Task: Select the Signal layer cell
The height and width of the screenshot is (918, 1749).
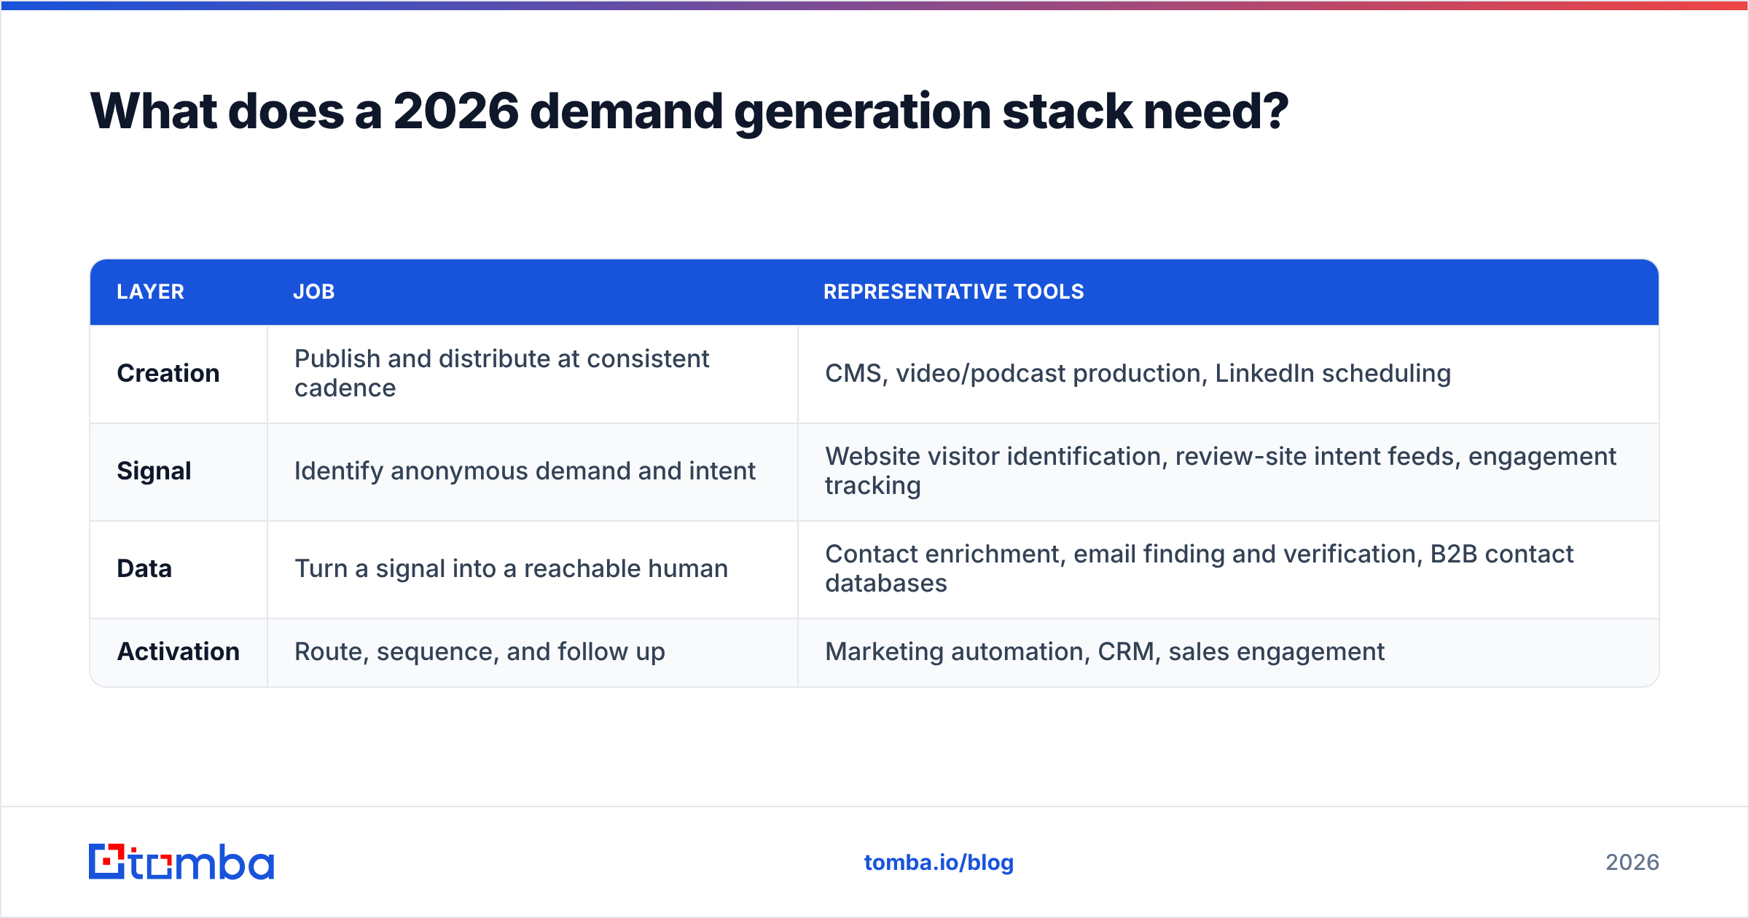Action: (x=179, y=472)
